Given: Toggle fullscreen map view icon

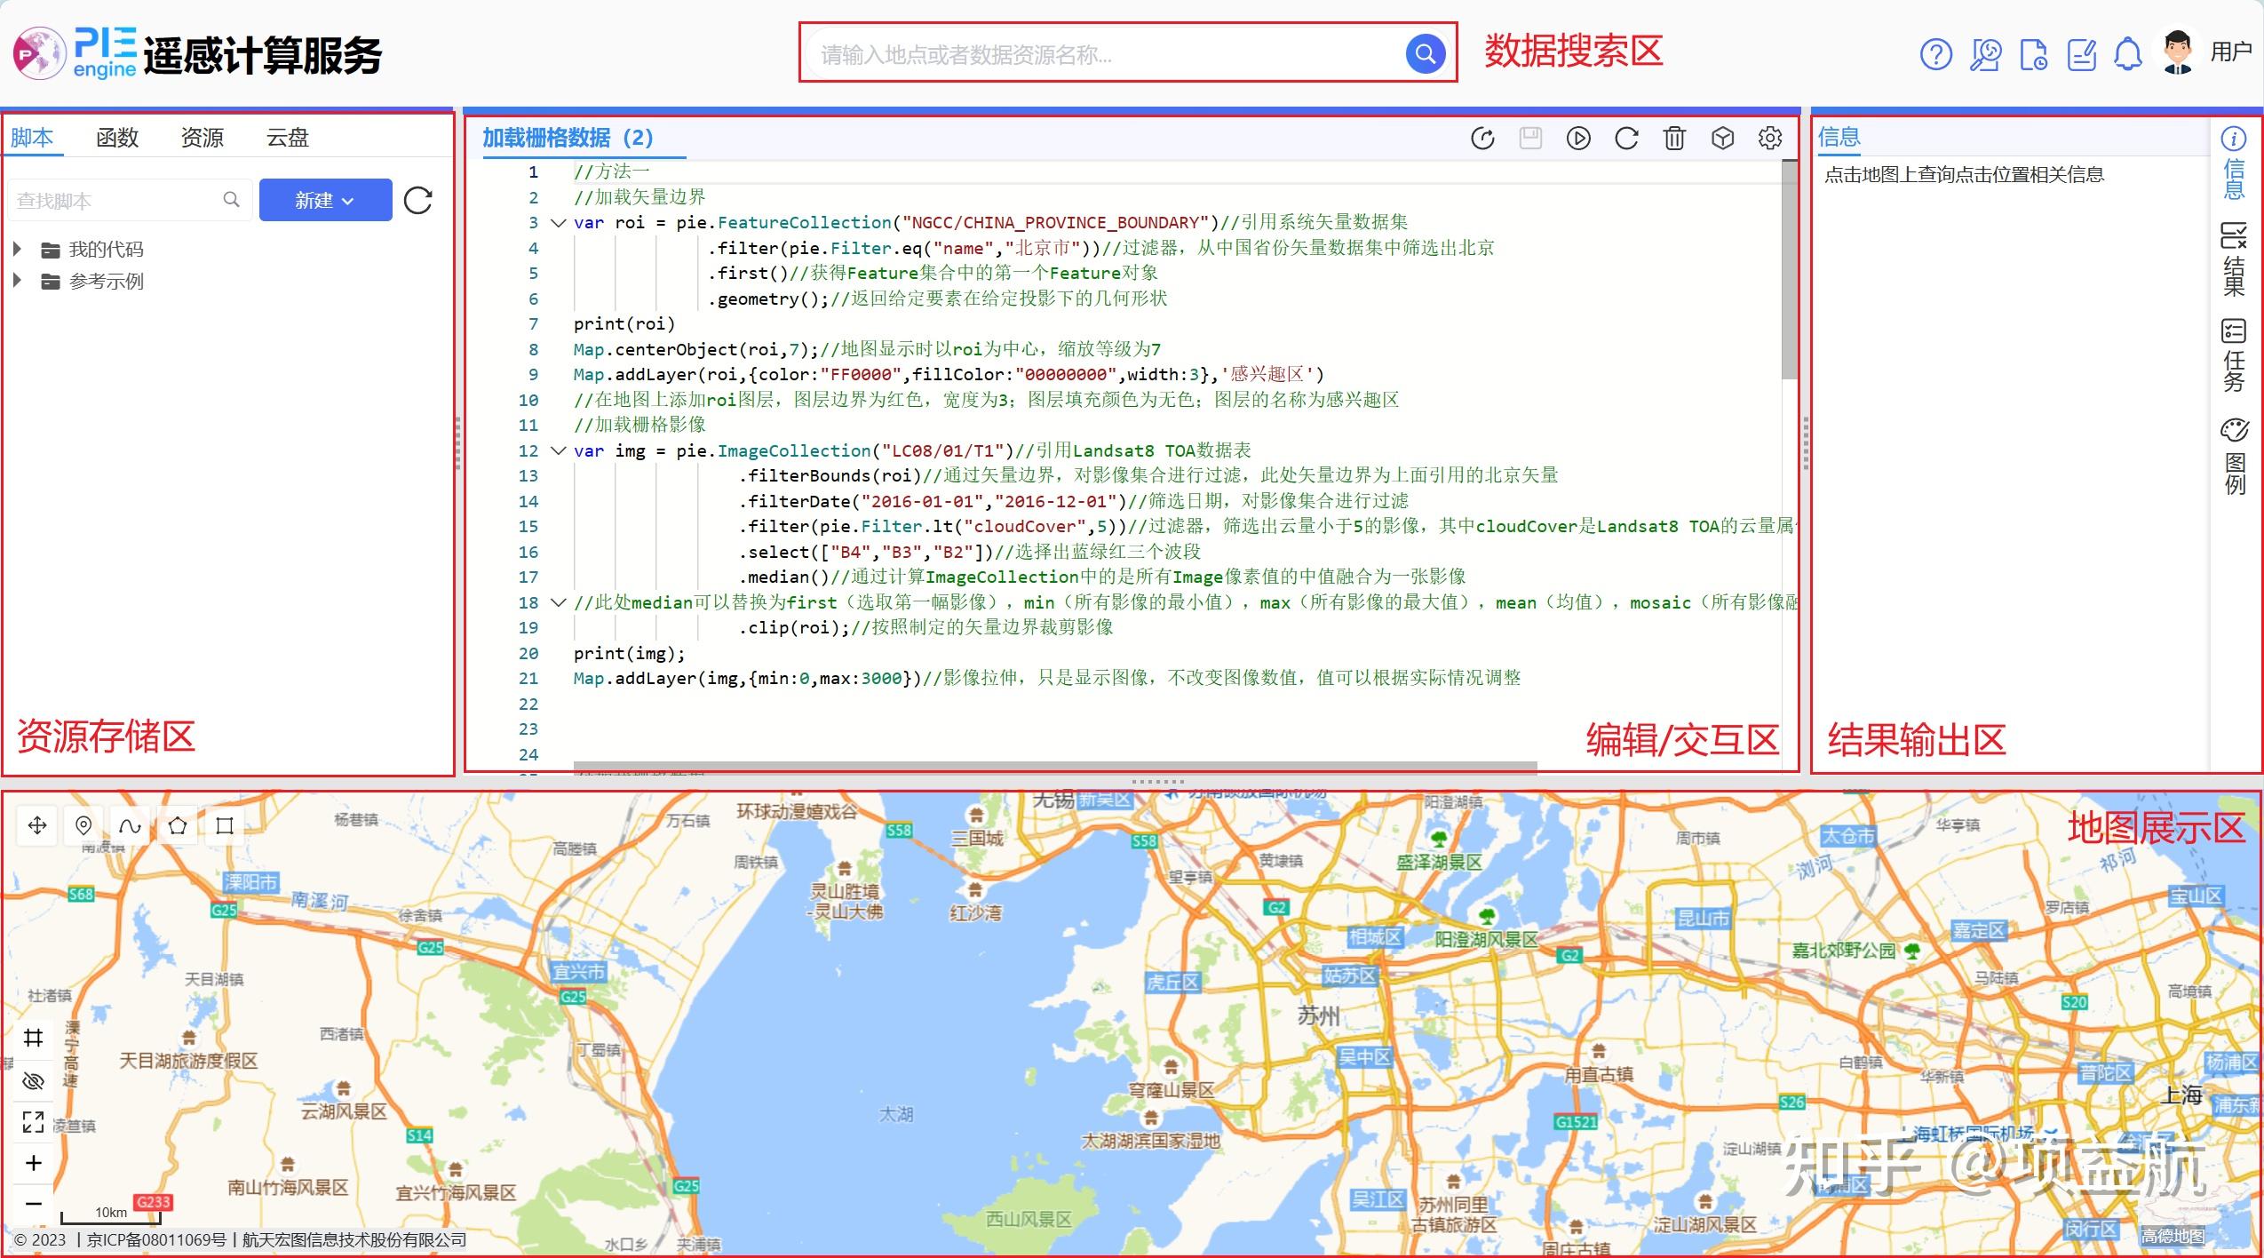Looking at the screenshot, I should tap(34, 1122).
